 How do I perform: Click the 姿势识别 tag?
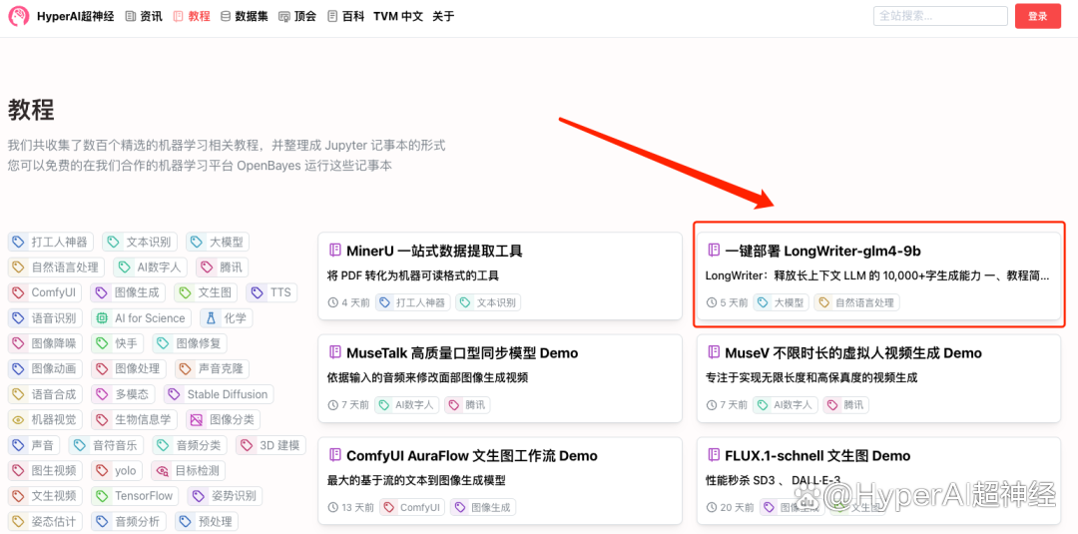(225, 496)
